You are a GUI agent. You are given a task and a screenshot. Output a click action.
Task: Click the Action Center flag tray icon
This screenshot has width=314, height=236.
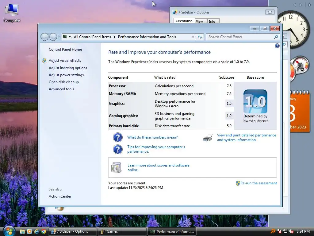coord(279,231)
